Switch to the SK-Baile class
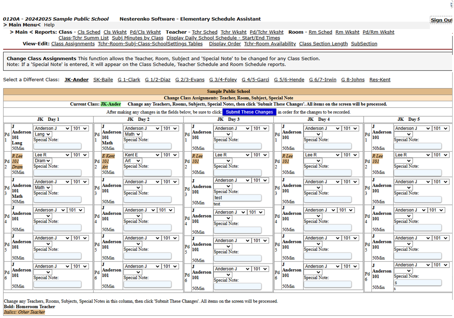 103,80
